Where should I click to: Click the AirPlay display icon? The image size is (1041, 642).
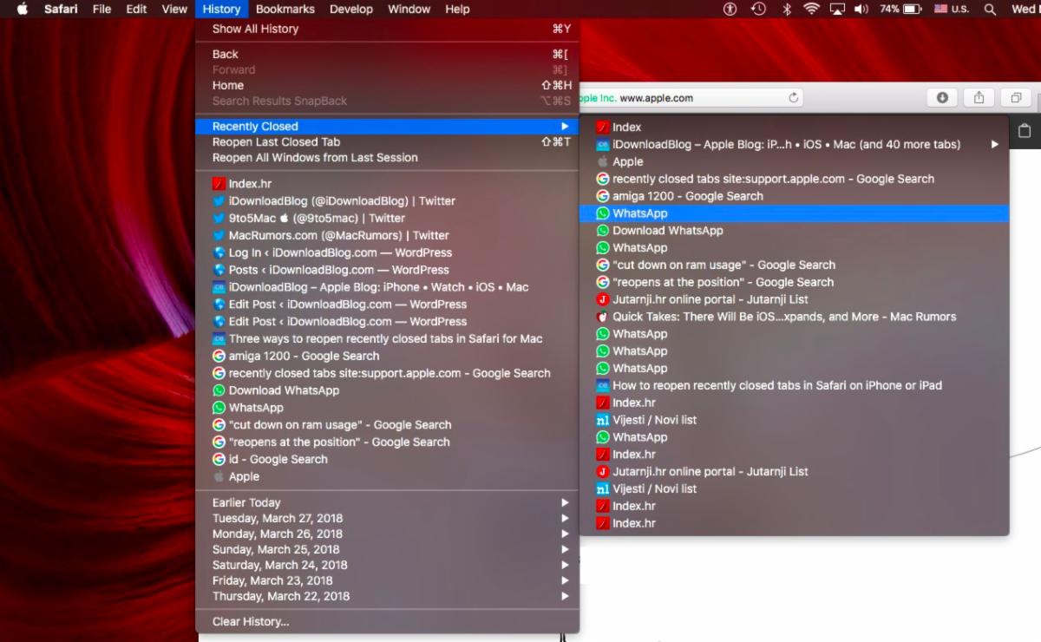[837, 9]
